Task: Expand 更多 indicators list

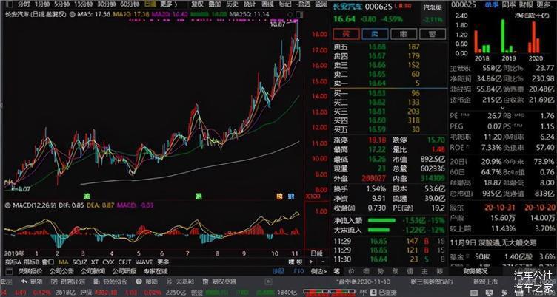Action: pyautogui.click(x=163, y=262)
